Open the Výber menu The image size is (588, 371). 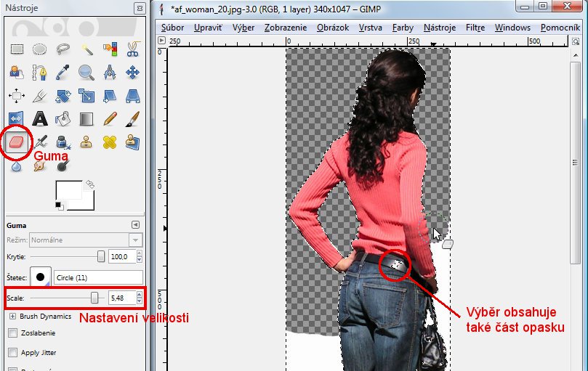pos(243,28)
